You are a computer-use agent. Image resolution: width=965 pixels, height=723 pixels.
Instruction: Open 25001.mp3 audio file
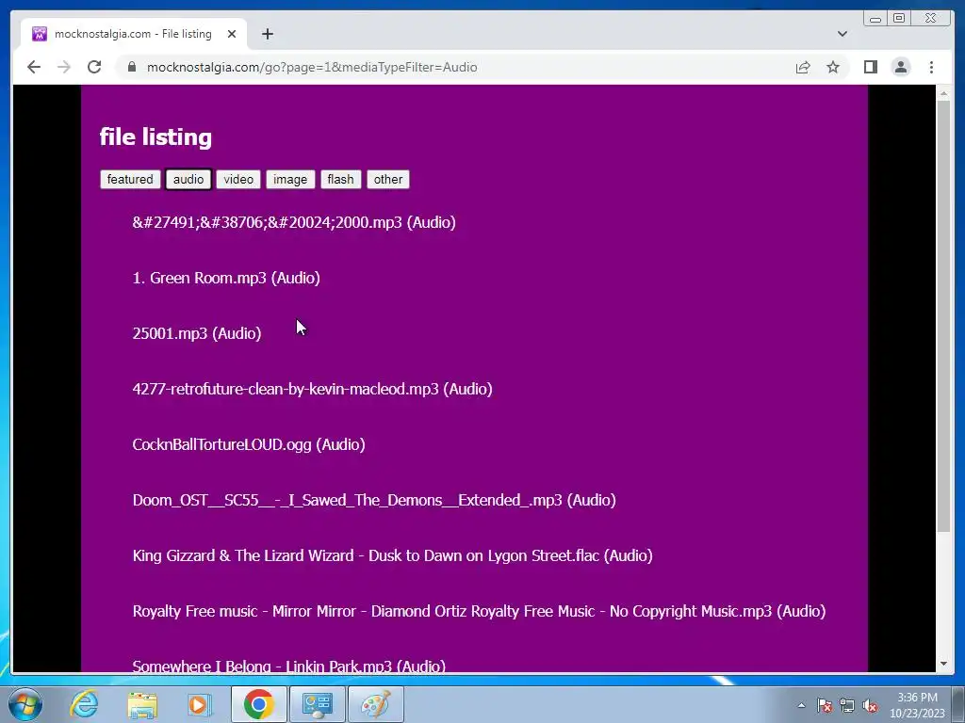(197, 333)
